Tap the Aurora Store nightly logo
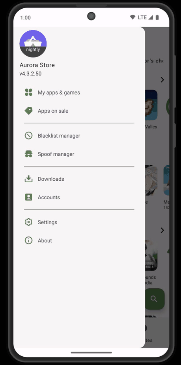 coord(33,44)
